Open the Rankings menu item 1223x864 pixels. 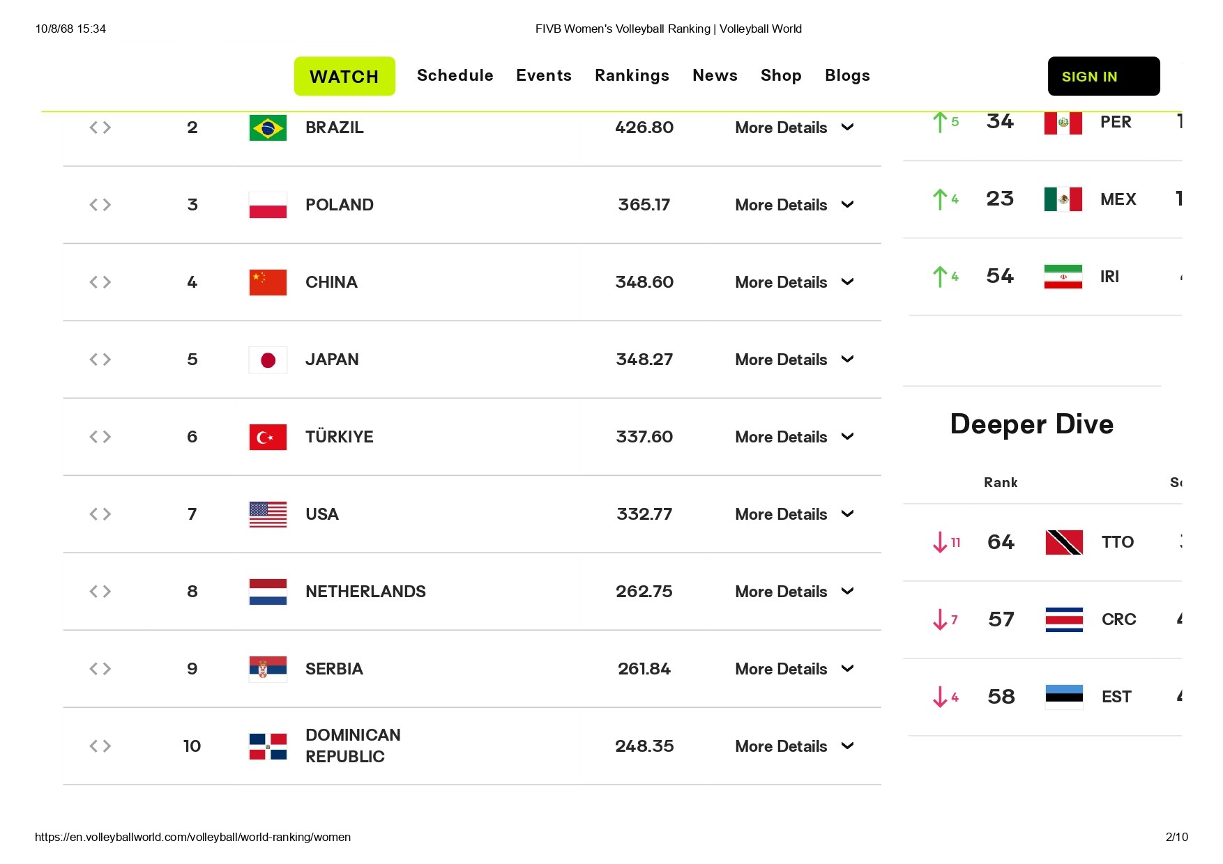(632, 76)
